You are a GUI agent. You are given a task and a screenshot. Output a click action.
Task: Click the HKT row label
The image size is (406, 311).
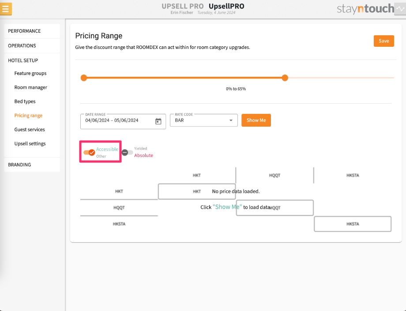click(119, 191)
